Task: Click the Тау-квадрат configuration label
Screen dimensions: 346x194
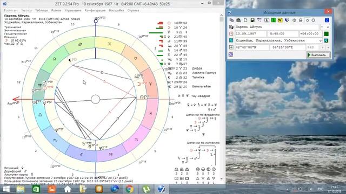Action: click(x=201, y=96)
